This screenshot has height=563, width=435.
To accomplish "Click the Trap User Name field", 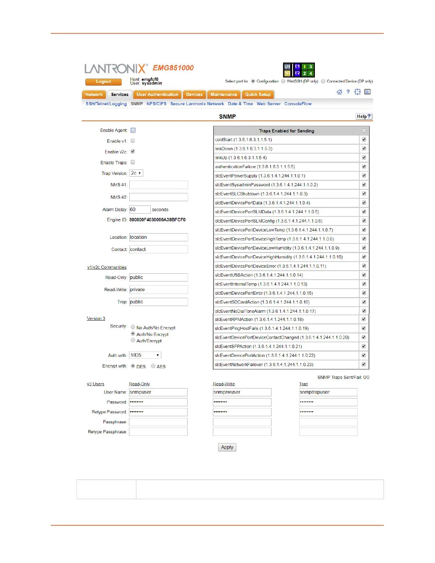I will [x=328, y=392].
